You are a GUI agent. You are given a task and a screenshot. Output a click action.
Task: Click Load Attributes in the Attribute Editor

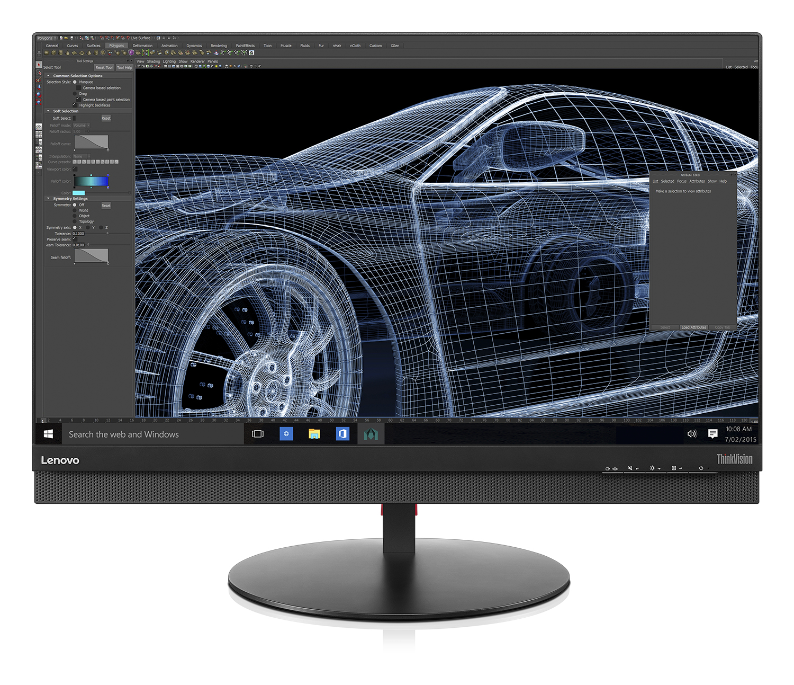click(694, 327)
